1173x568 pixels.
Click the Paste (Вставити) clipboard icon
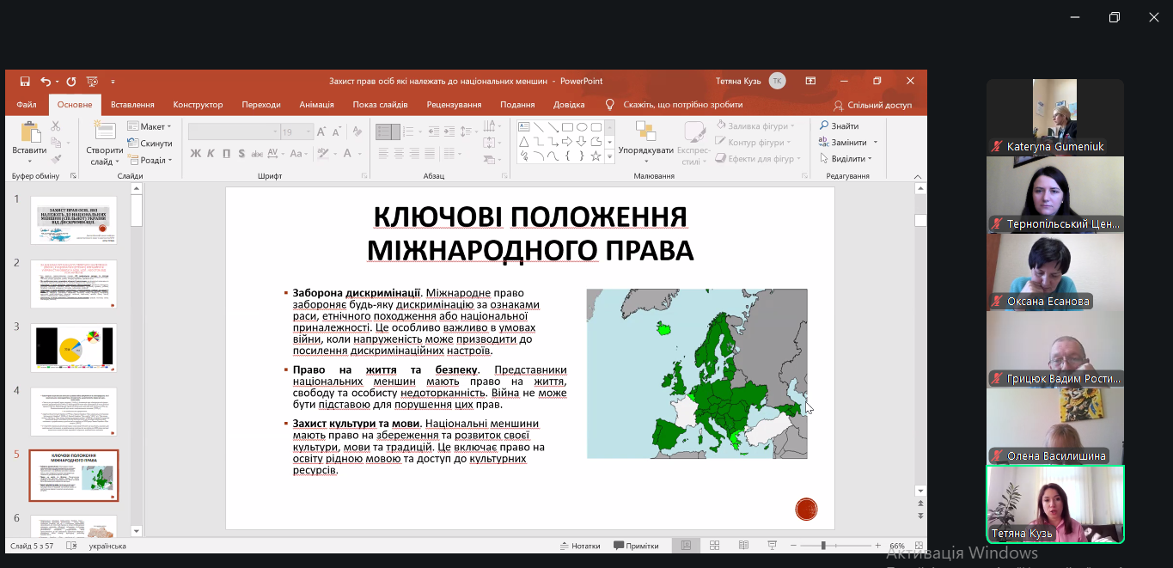[30, 134]
